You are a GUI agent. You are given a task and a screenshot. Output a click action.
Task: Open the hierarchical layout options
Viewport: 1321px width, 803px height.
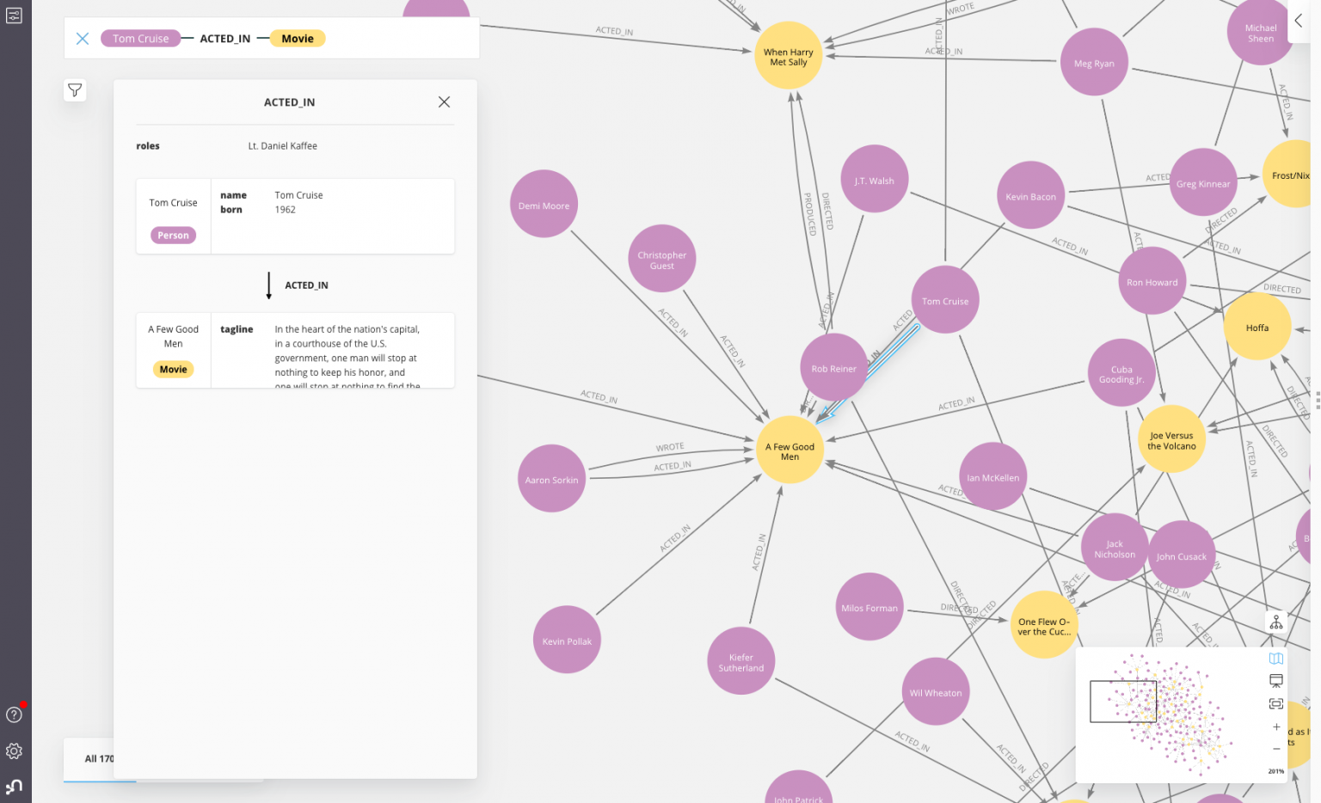(x=1276, y=622)
